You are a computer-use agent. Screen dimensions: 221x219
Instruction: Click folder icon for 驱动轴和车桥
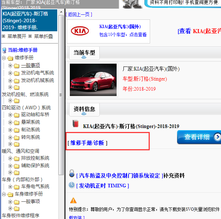coord(17,115)
